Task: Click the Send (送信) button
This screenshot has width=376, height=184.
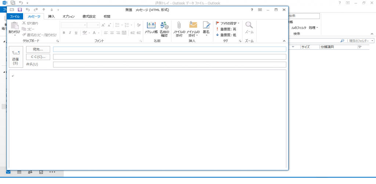Action: [16, 57]
